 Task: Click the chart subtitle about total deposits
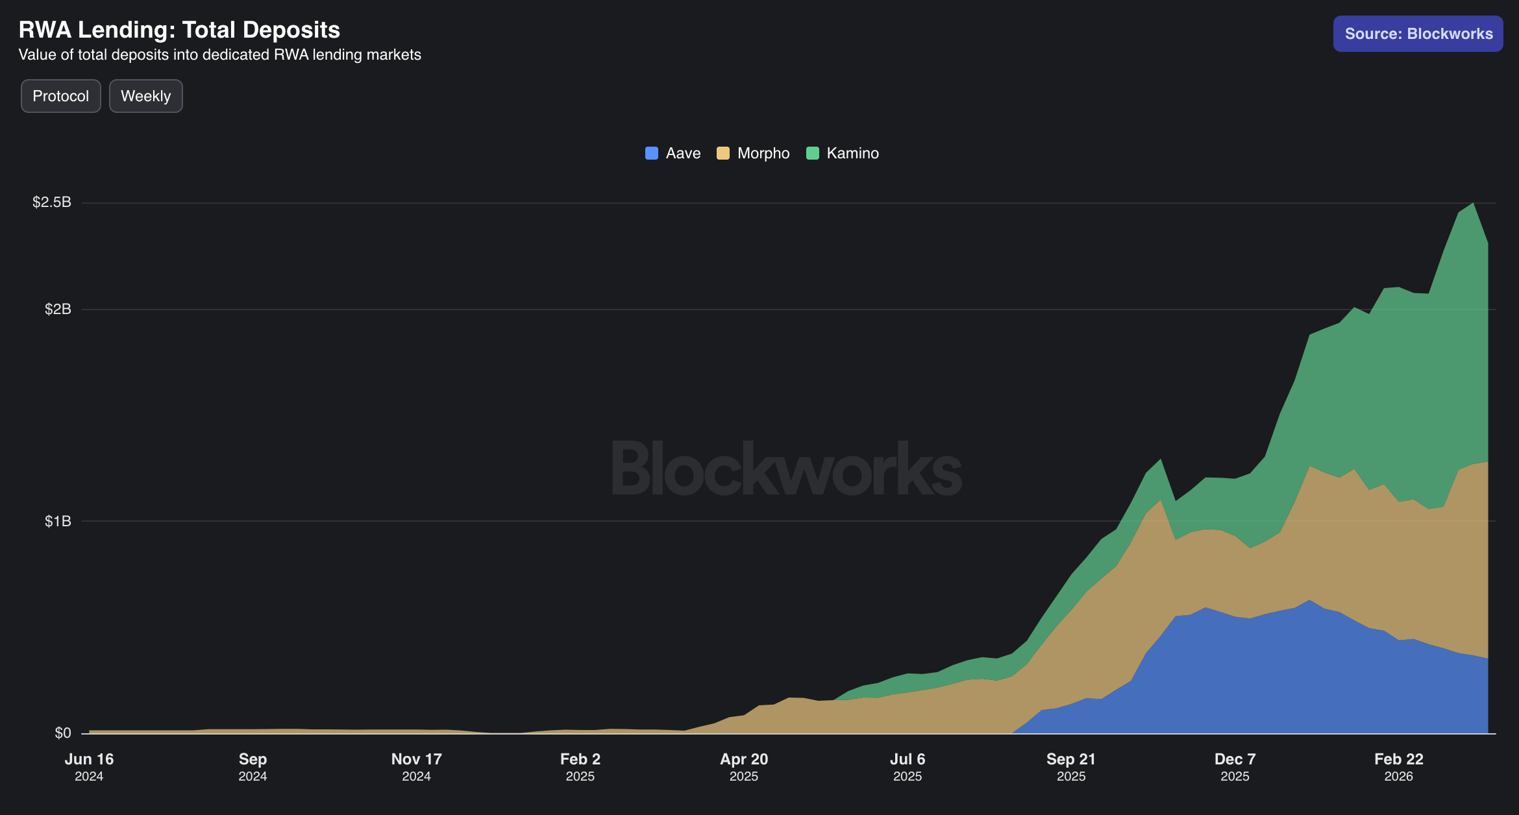pos(219,55)
